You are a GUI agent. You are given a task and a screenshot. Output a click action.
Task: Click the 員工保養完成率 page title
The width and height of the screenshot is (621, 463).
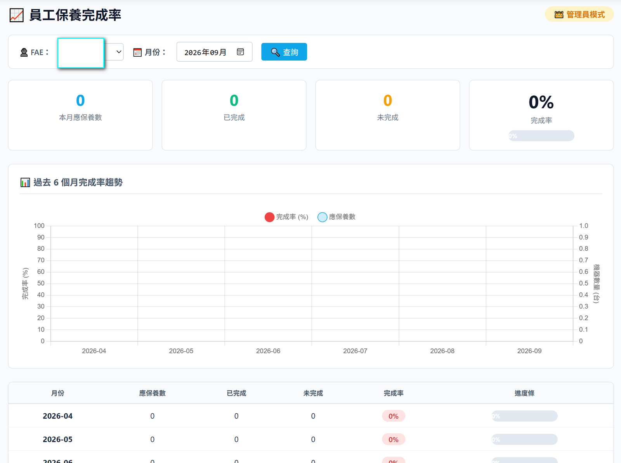click(75, 15)
